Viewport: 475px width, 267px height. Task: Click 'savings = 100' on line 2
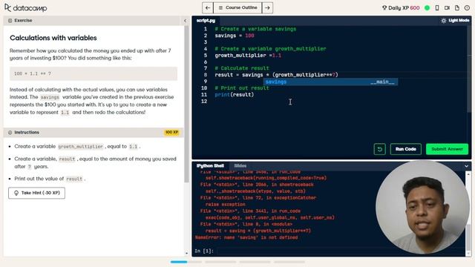[x=235, y=36]
